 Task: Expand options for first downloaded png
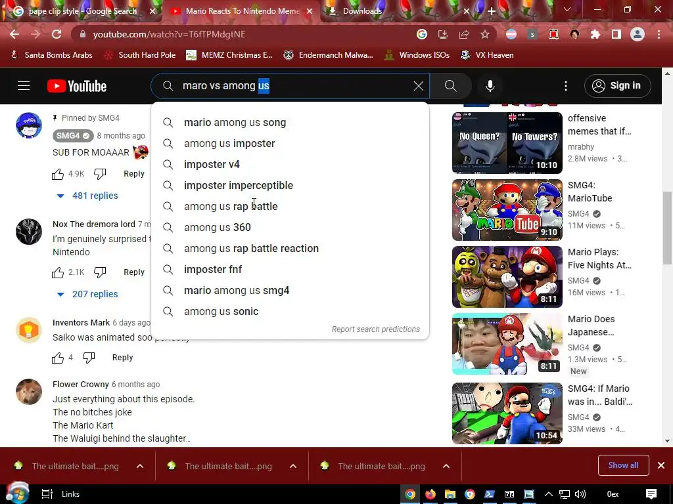tap(140, 467)
